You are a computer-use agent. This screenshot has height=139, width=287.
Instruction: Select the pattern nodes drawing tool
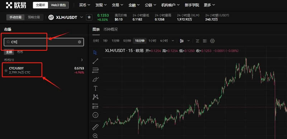coord(95,97)
